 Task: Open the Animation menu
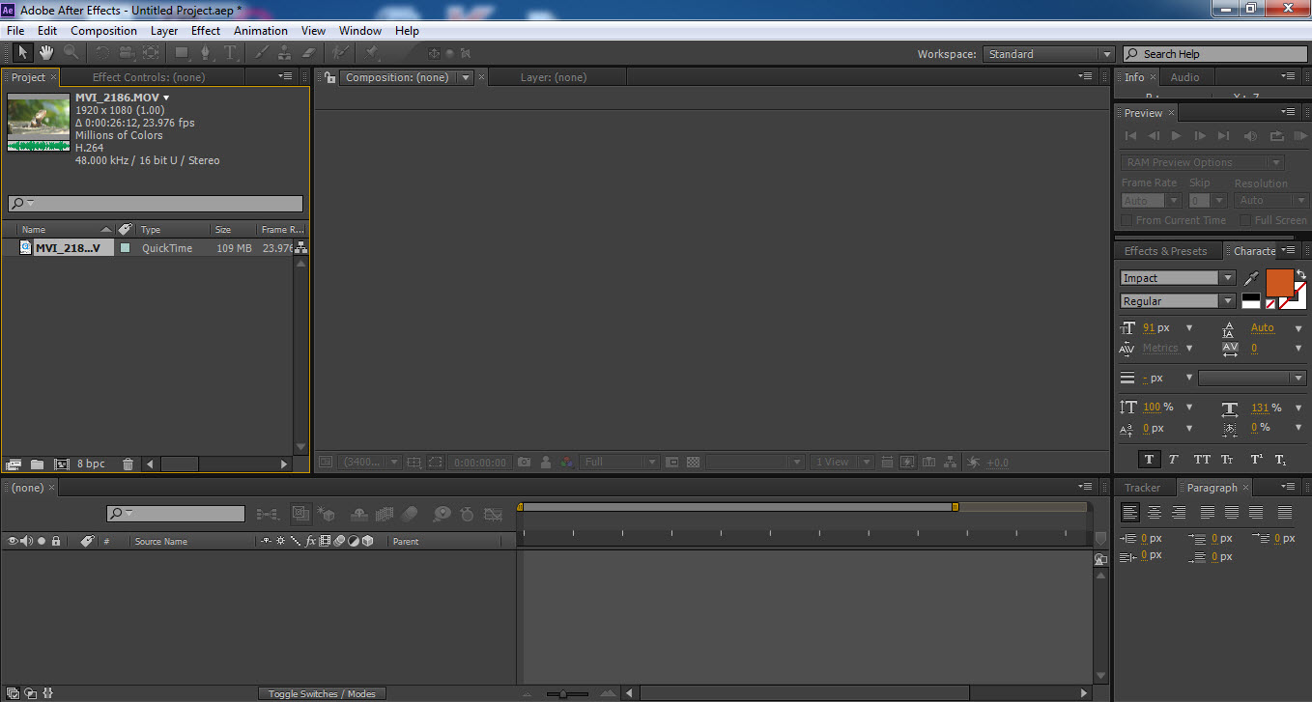click(x=261, y=31)
